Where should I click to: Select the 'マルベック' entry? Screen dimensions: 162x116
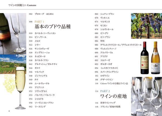(x=36, y=72)
